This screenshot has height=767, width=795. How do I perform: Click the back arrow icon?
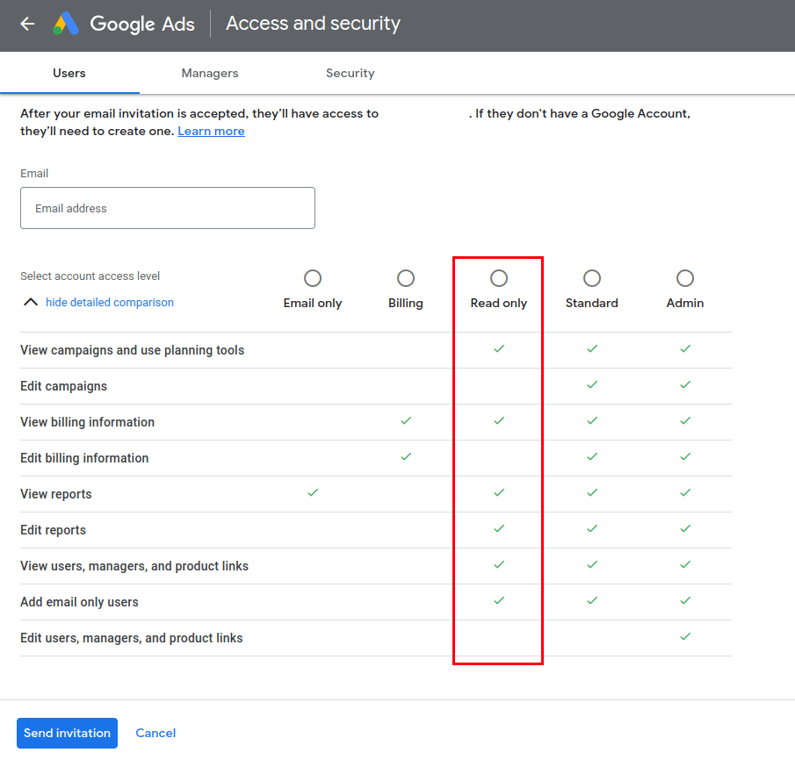tap(27, 24)
